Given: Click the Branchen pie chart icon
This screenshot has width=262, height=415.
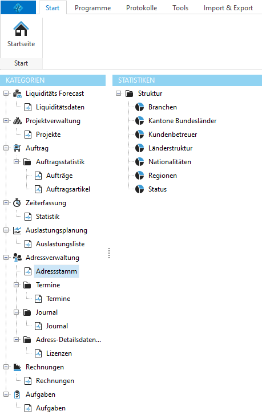Looking at the screenshot, I should (x=140, y=107).
